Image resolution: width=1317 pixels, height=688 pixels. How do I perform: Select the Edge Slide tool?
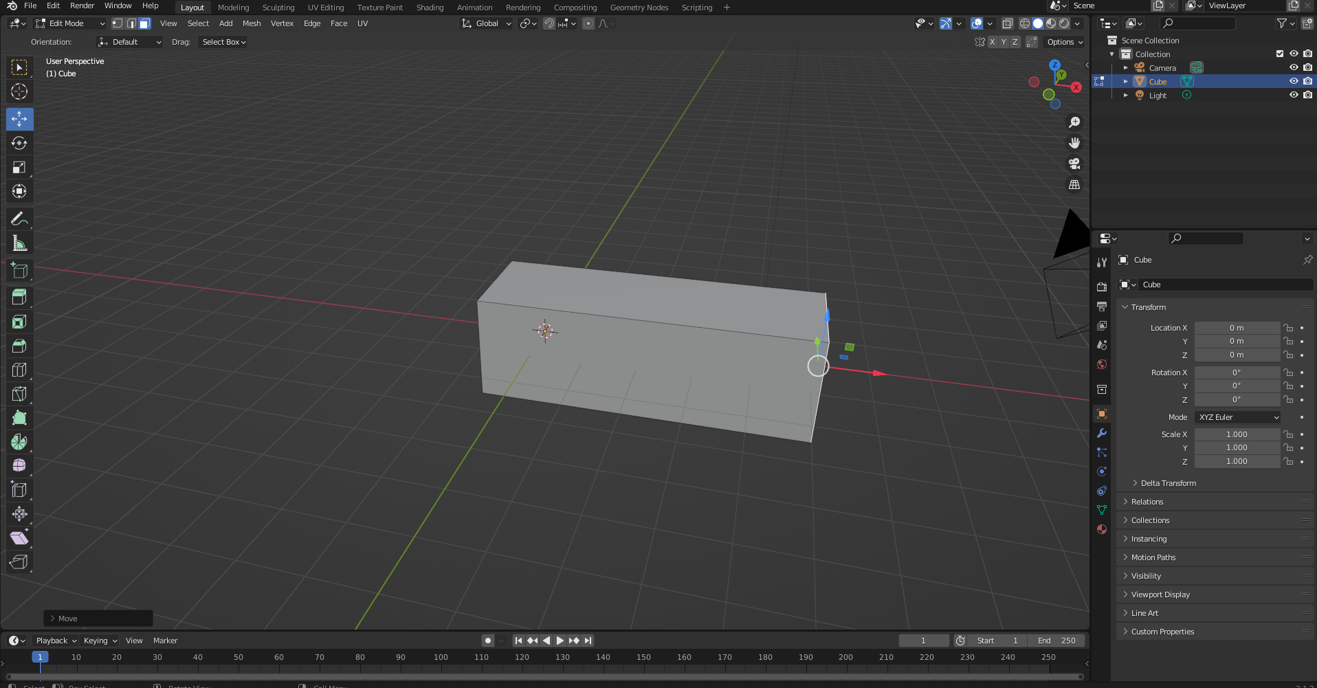[x=19, y=490]
